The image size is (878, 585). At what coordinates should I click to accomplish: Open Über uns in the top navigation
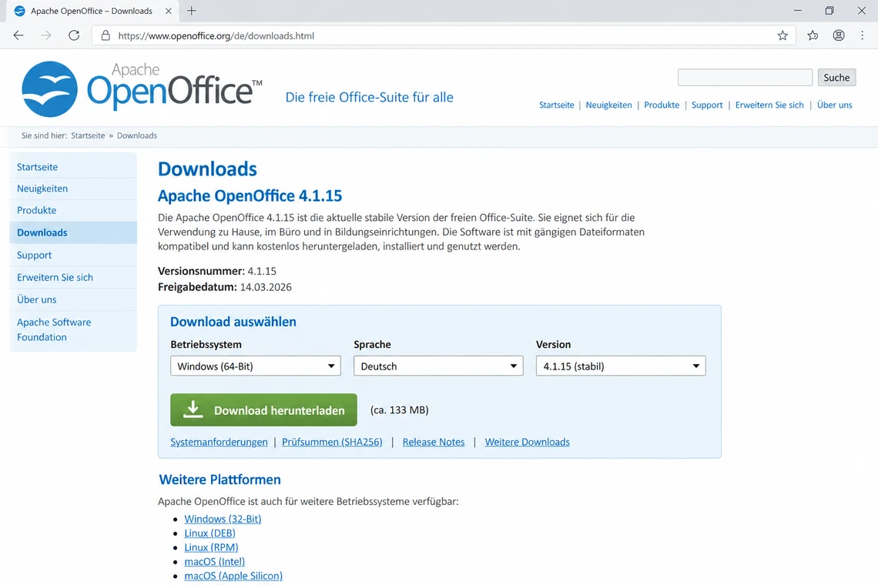coord(834,105)
